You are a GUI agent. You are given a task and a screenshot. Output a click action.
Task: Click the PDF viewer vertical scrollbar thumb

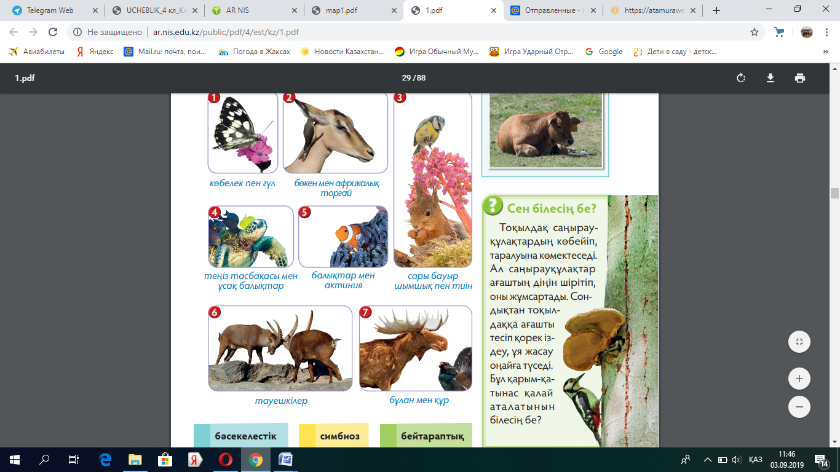(x=834, y=193)
